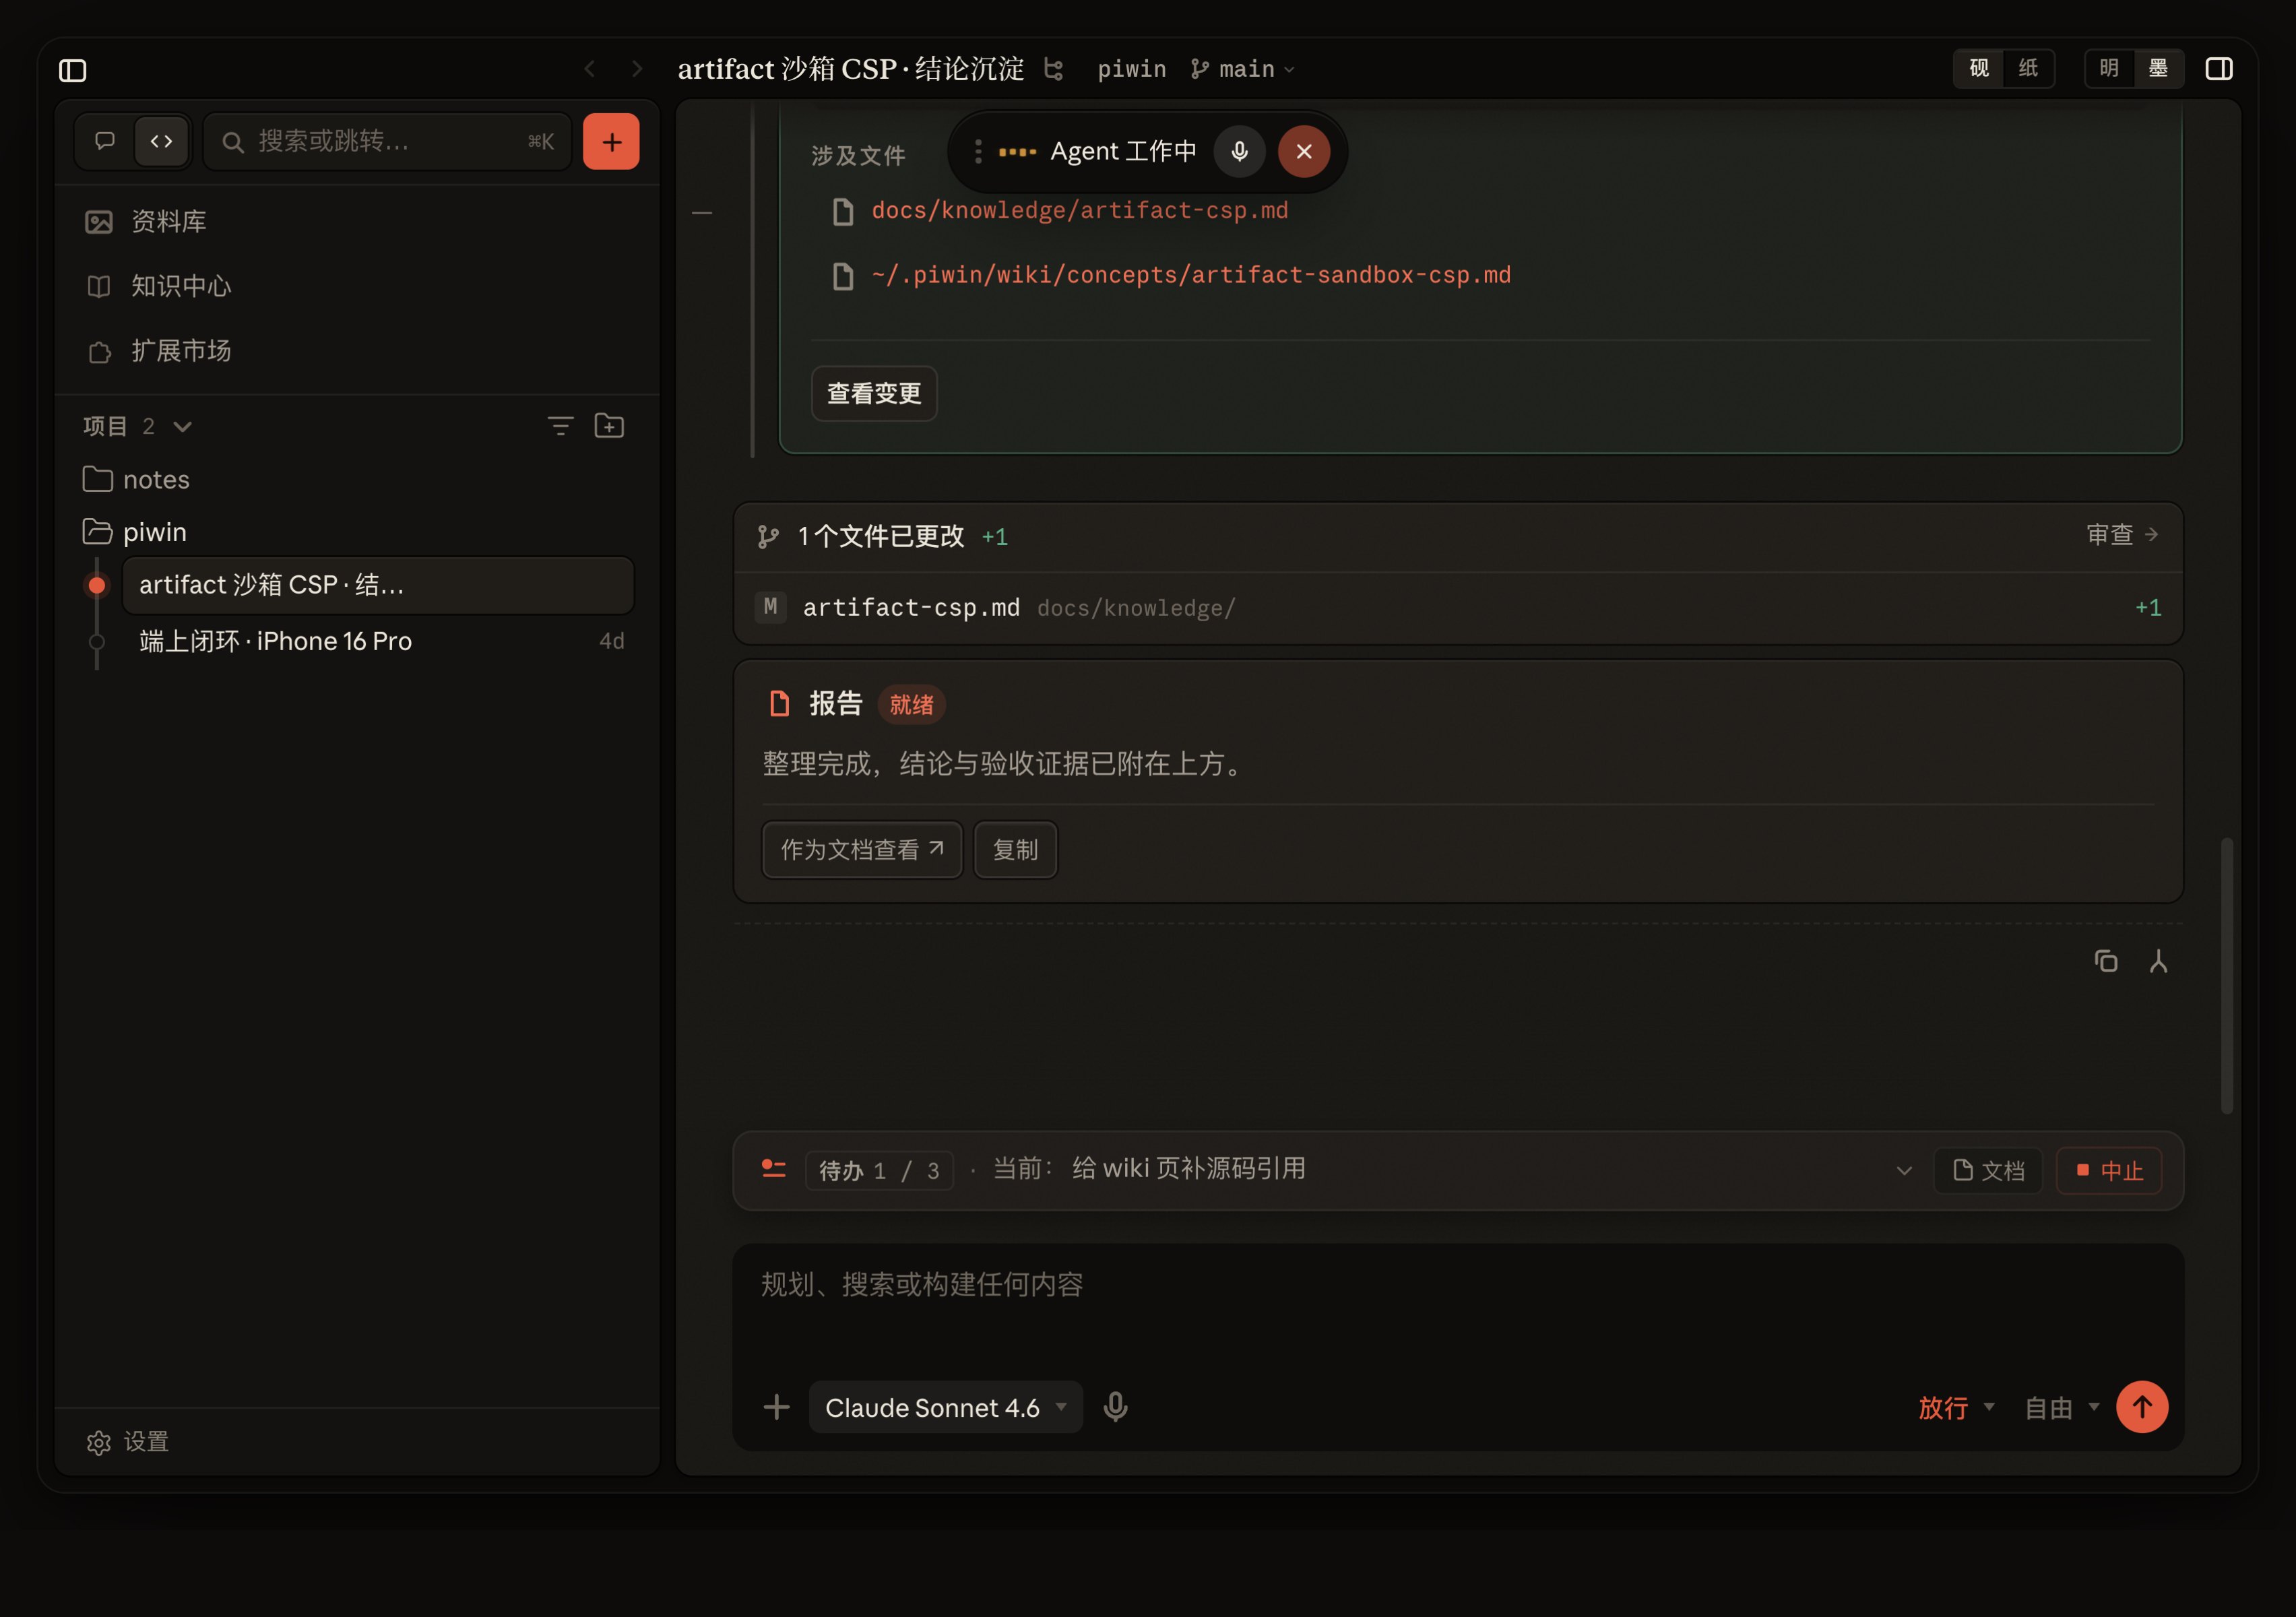Switch to chat view icon
The height and width of the screenshot is (1617, 2296).
coord(105,141)
